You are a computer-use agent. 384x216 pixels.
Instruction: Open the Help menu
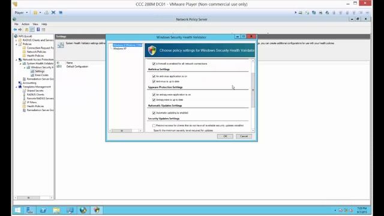tap(44, 24)
